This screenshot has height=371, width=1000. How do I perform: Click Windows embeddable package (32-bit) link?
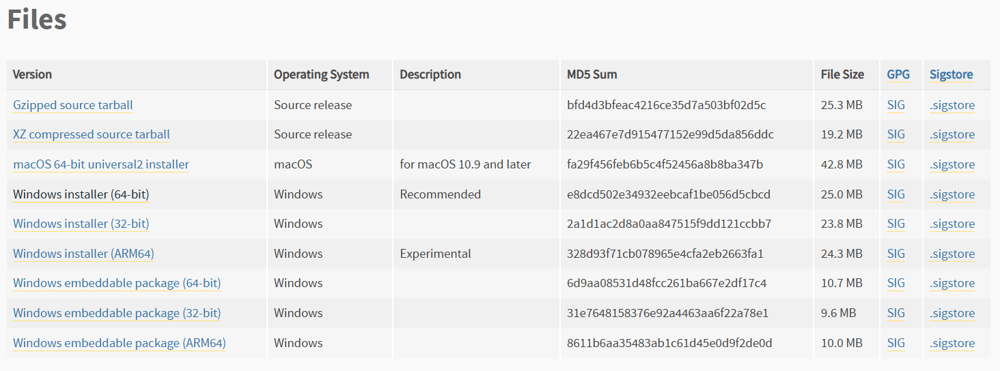point(117,313)
